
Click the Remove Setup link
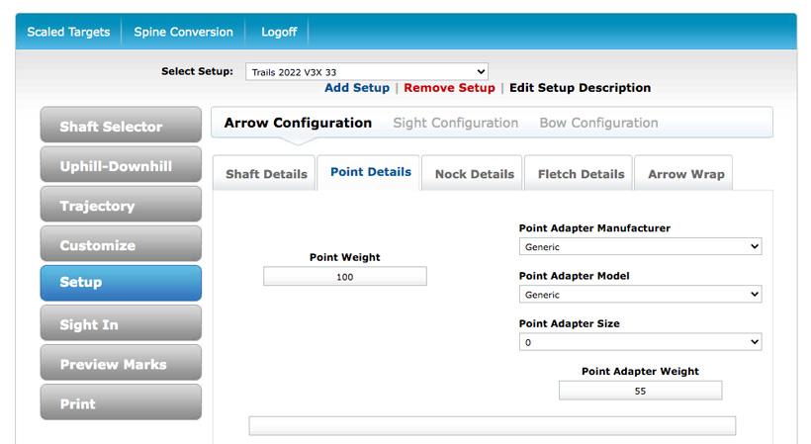[x=449, y=88]
